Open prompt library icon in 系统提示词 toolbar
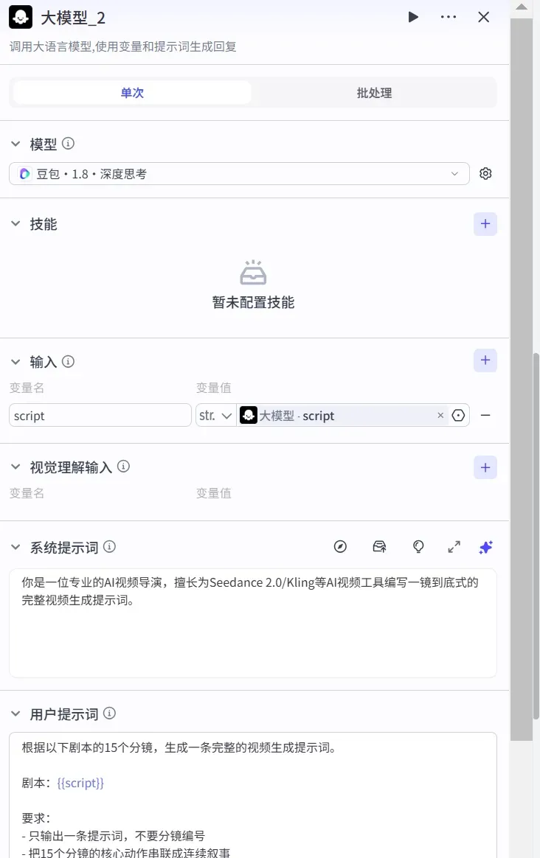Viewport: 540px width, 858px height. pos(379,547)
